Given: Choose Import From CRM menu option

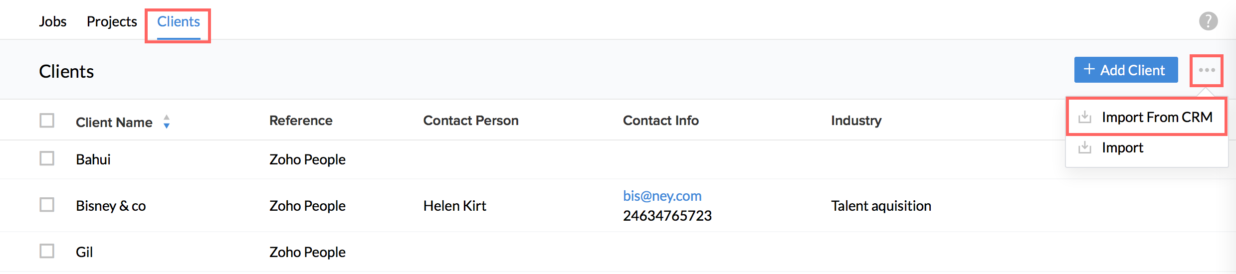Looking at the screenshot, I should coord(1157,118).
